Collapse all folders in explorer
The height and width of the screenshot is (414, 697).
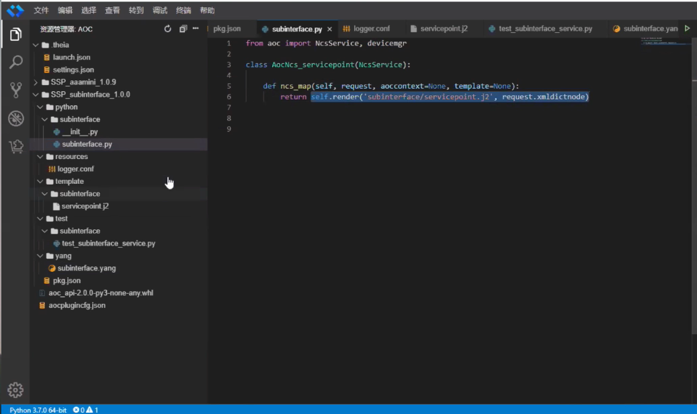[x=183, y=29]
